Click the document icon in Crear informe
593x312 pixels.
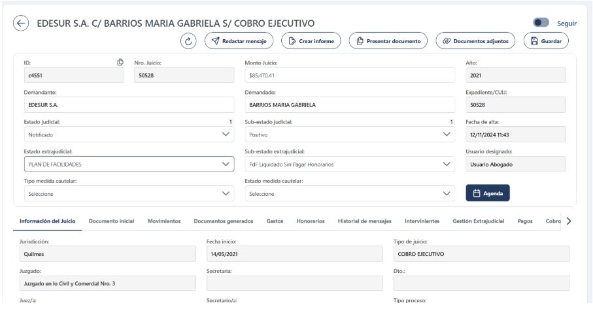point(292,41)
